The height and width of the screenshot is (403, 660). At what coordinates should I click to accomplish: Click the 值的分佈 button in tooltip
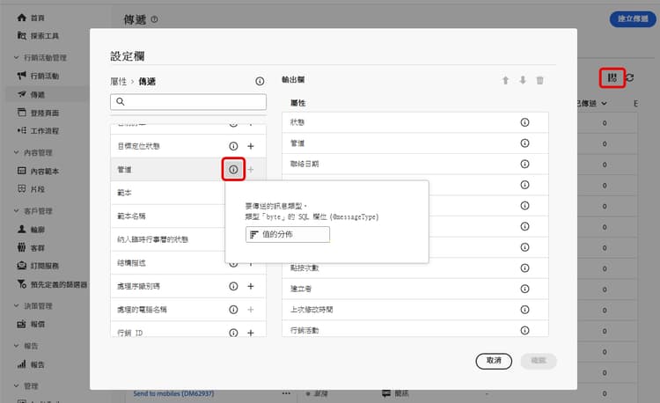point(288,234)
